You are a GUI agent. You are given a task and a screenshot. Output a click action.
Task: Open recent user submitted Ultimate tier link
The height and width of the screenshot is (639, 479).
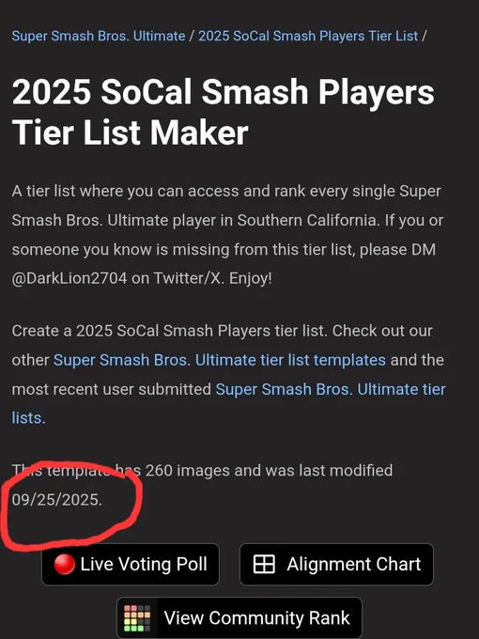point(331,389)
